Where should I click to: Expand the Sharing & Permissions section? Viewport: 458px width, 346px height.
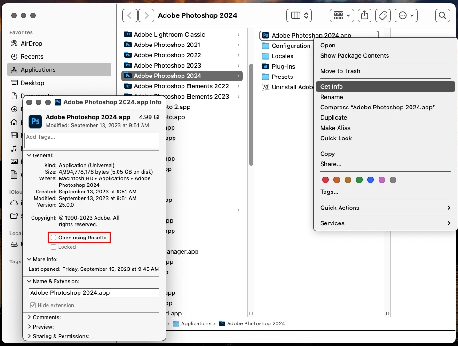point(29,336)
